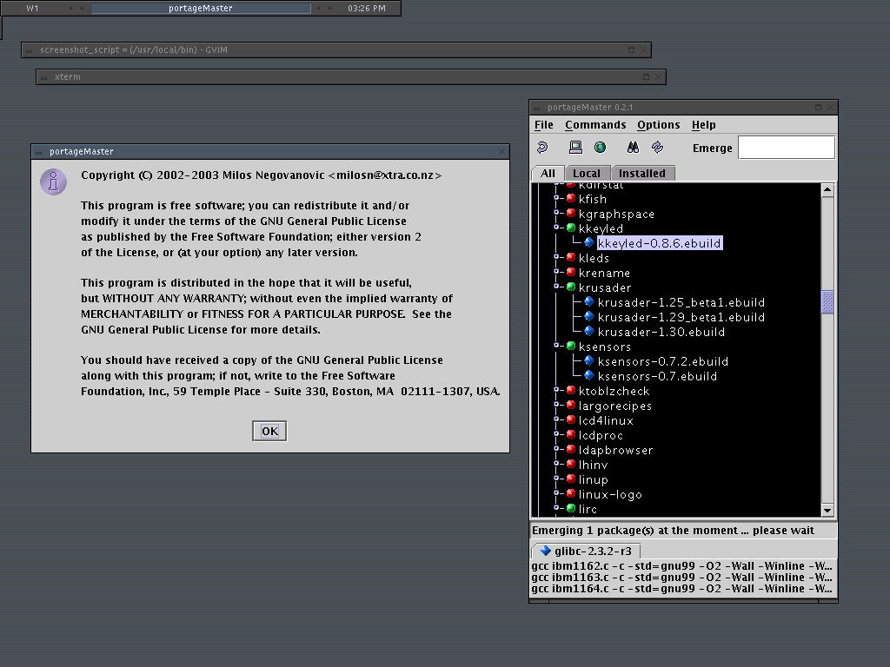Switch to the Local tab
890x667 pixels.
(x=587, y=174)
